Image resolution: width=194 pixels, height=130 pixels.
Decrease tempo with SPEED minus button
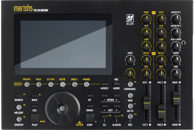coord(105,96)
